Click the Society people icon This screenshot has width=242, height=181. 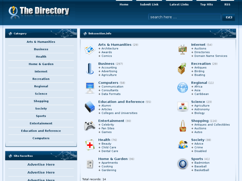click(x=183, y=145)
